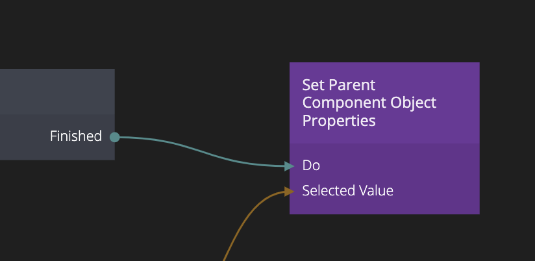This screenshot has width=535, height=261.
Task: Click the Selected Value input label
Action: 347,191
